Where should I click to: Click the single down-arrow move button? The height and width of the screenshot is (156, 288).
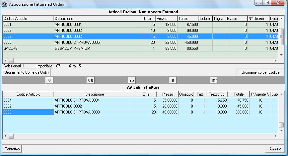tap(49, 80)
